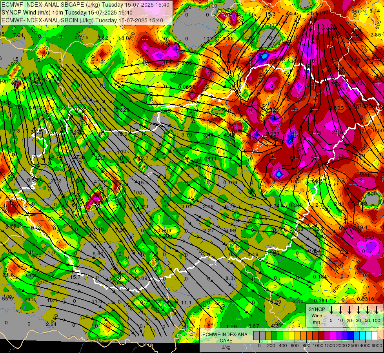The width and height of the screenshot is (384, 353).
Task: Click the 2500 tick label on CAPE scale
Action: coord(353,346)
